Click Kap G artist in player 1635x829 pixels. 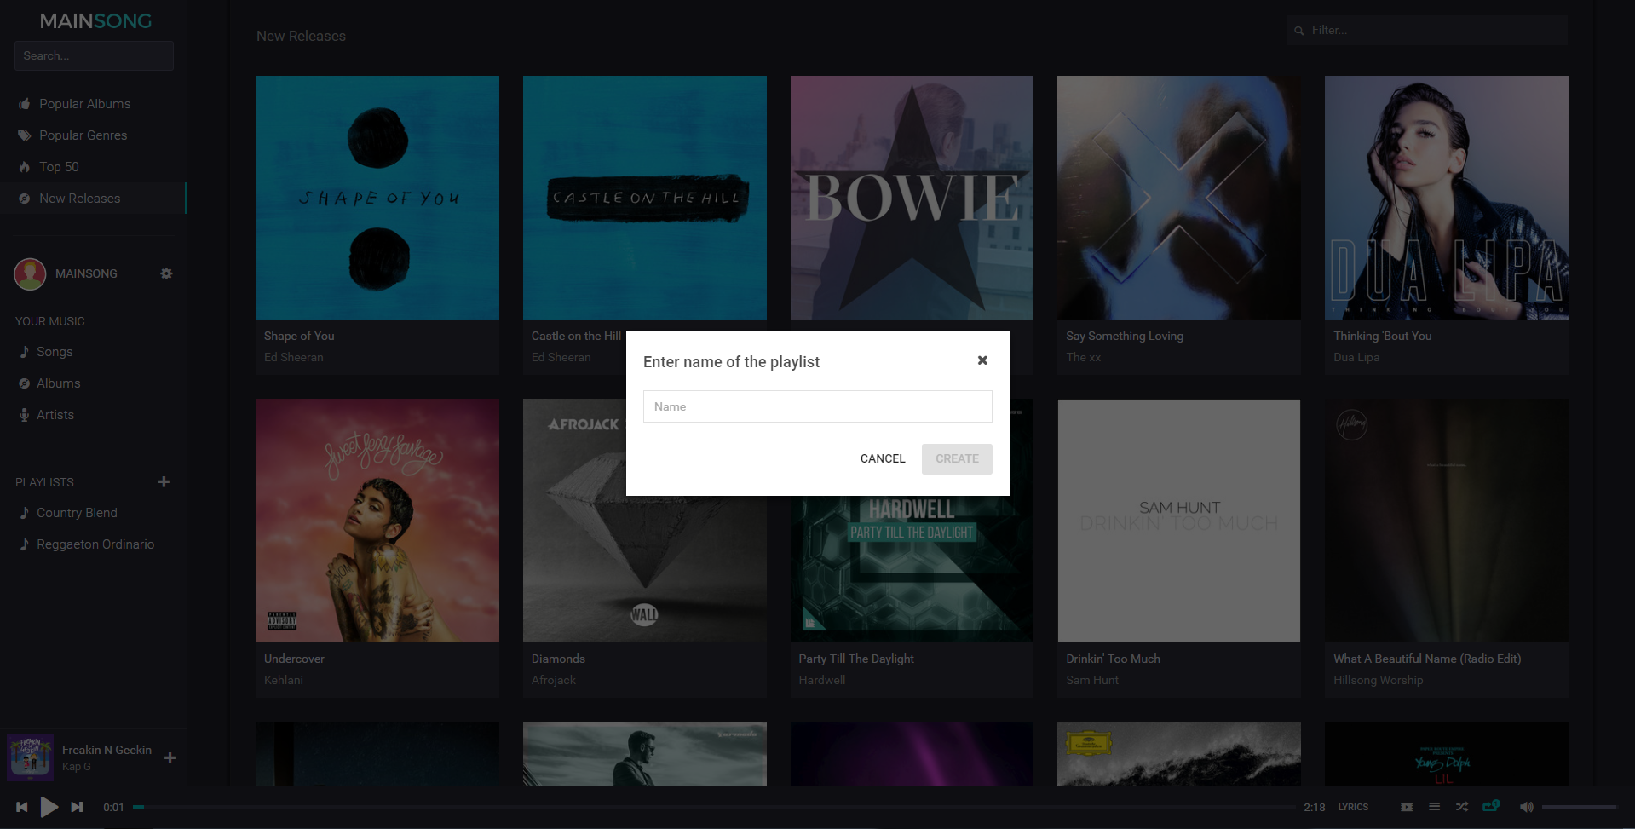pyautogui.click(x=77, y=766)
